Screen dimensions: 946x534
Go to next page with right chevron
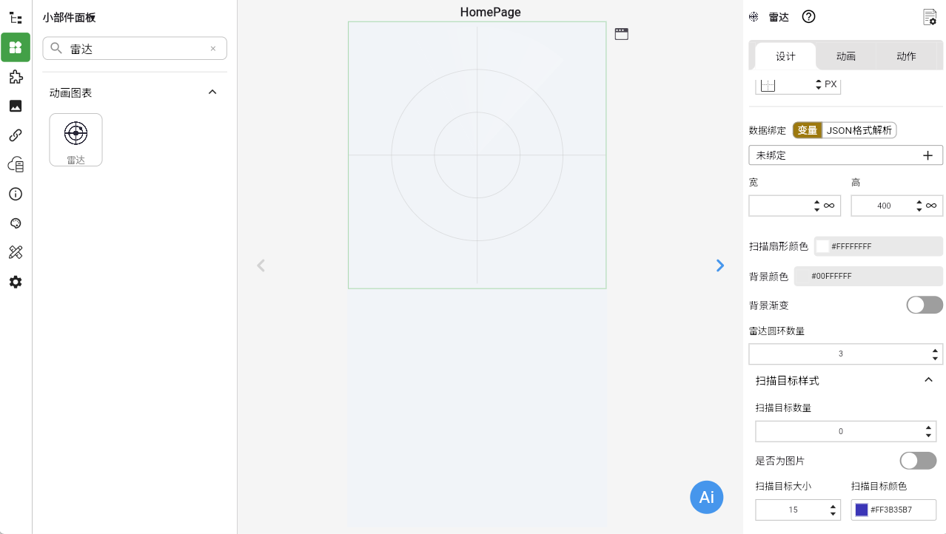(x=720, y=266)
